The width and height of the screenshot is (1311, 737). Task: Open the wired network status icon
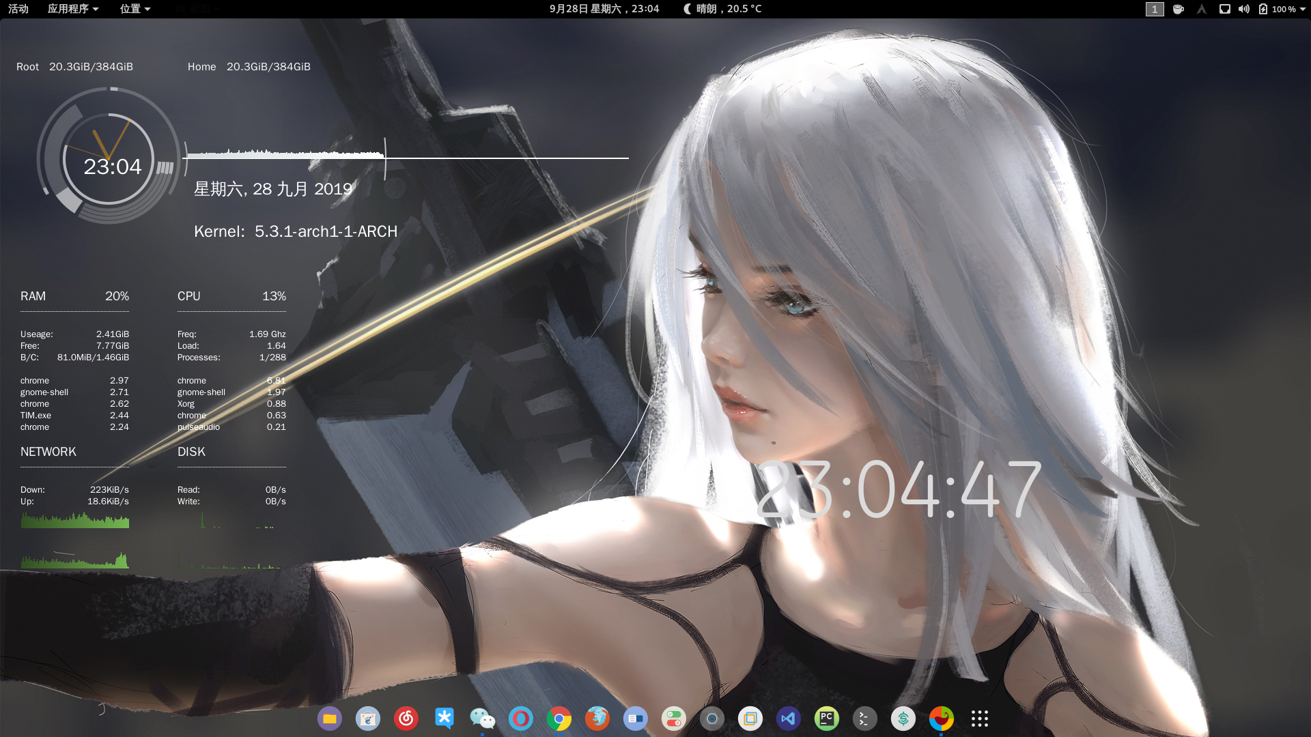click(1225, 9)
